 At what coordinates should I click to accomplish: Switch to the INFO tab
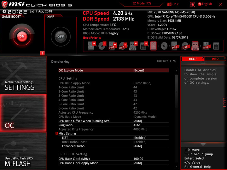[215, 59]
